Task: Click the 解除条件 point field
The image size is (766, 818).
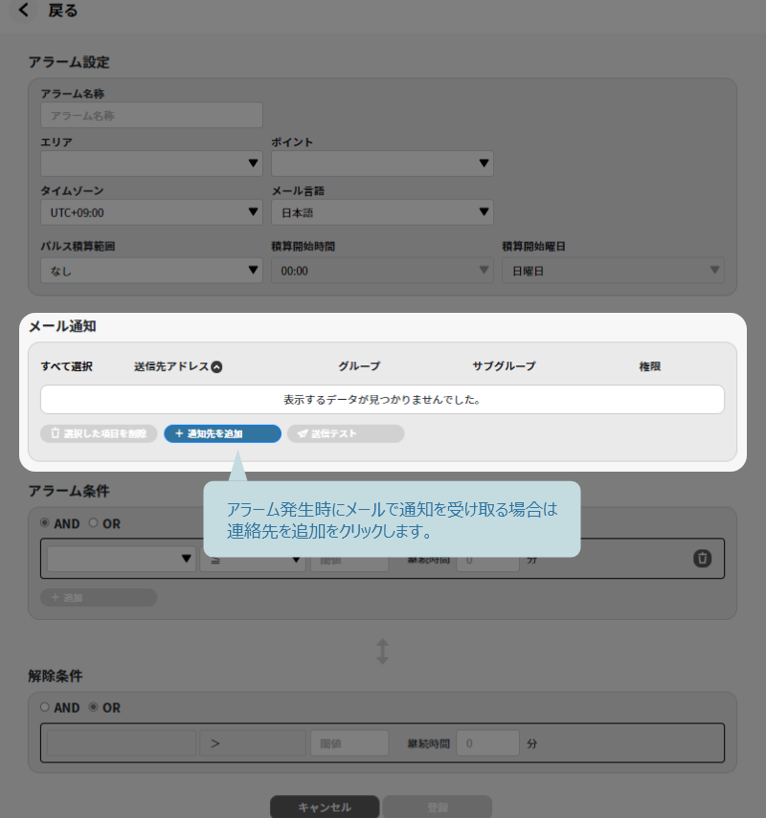Action: point(122,743)
